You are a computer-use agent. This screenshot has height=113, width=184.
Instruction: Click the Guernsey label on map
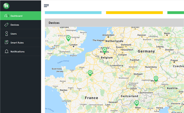pyautogui.click(x=57, y=69)
